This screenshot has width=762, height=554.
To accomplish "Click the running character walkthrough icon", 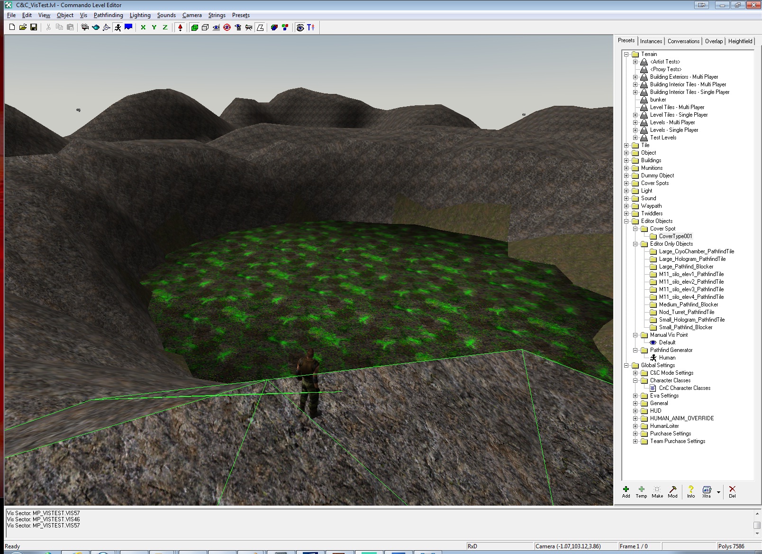I will click(118, 28).
